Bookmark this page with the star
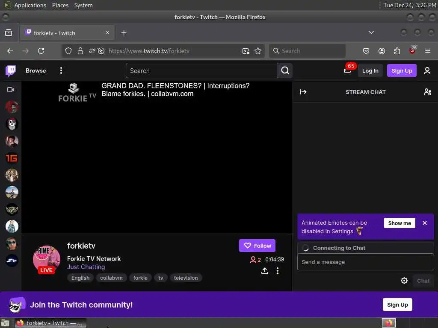 [258, 51]
